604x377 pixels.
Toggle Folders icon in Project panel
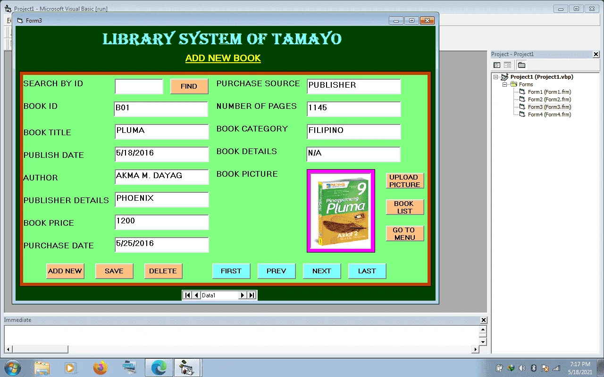521,65
